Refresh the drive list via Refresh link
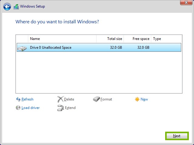 click(x=27, y=99)
